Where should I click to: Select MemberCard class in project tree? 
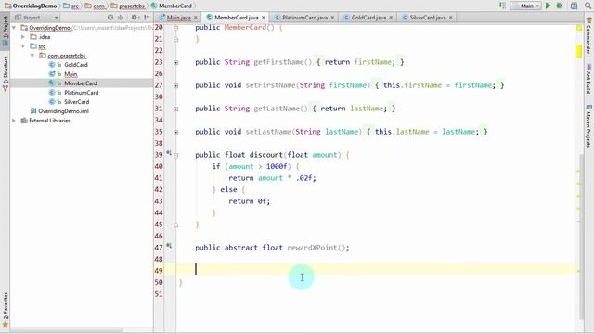81,83
